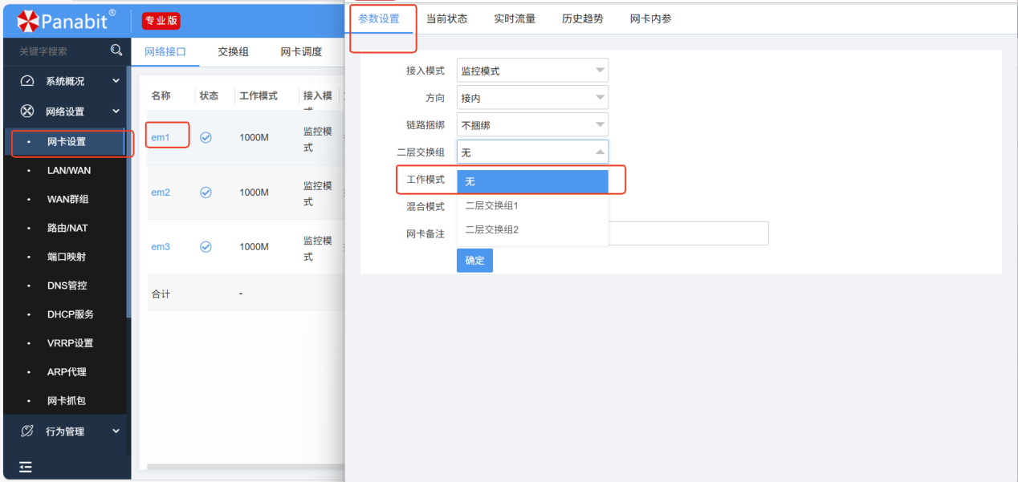This screenshot has width=1018, height=482.
Task: Click status check icon for em3
Action: [206, 247]
